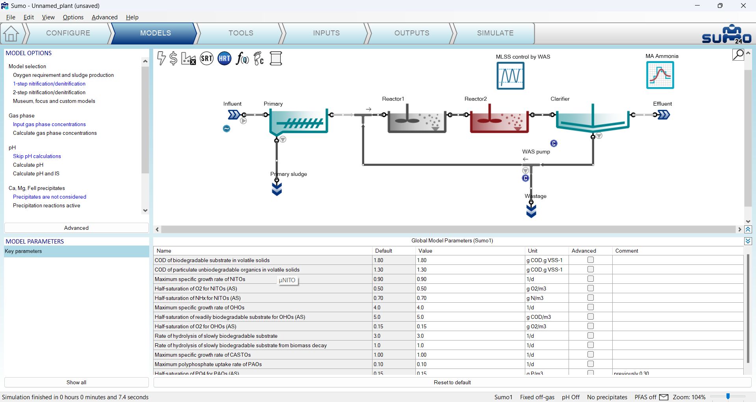The height and width of the screenshot is (402, 756).
Task: Click the Home icon in the workflow bar
Action: [x=11, y=33]
